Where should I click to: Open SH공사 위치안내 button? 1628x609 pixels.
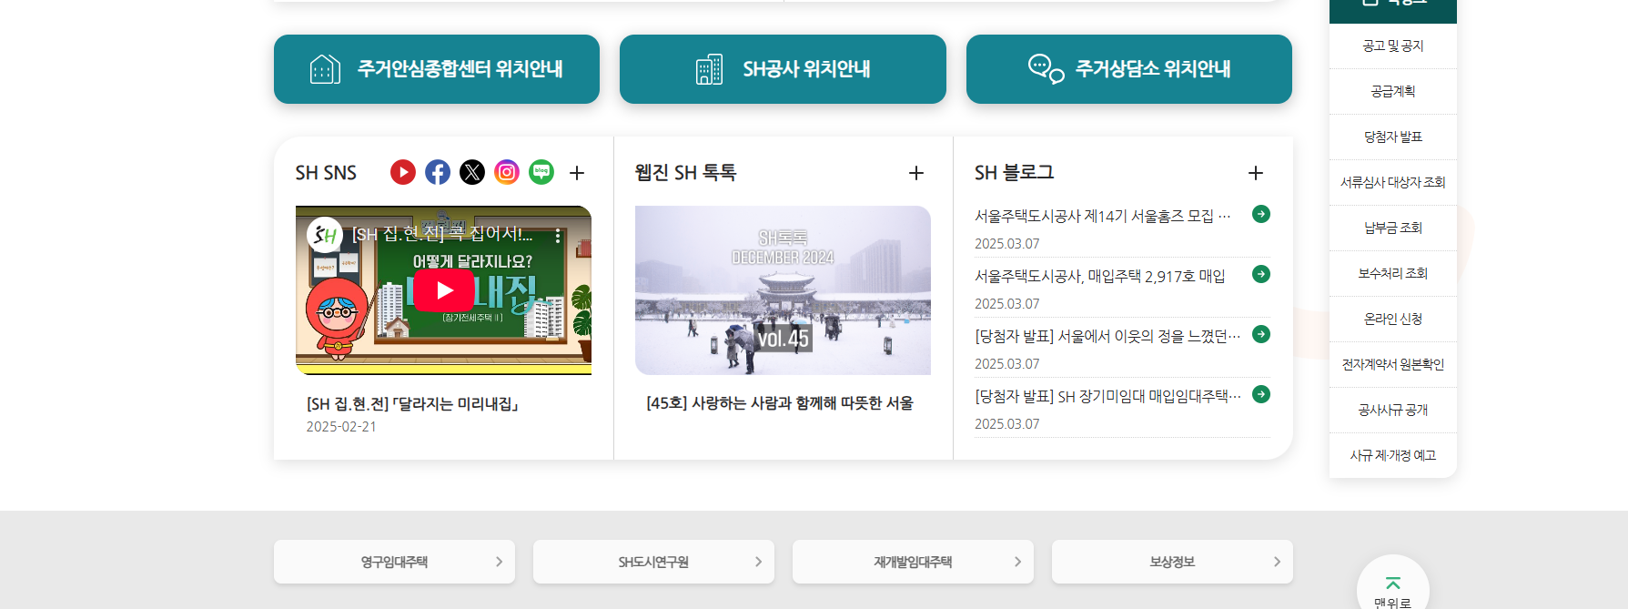(x=783, y=69)
